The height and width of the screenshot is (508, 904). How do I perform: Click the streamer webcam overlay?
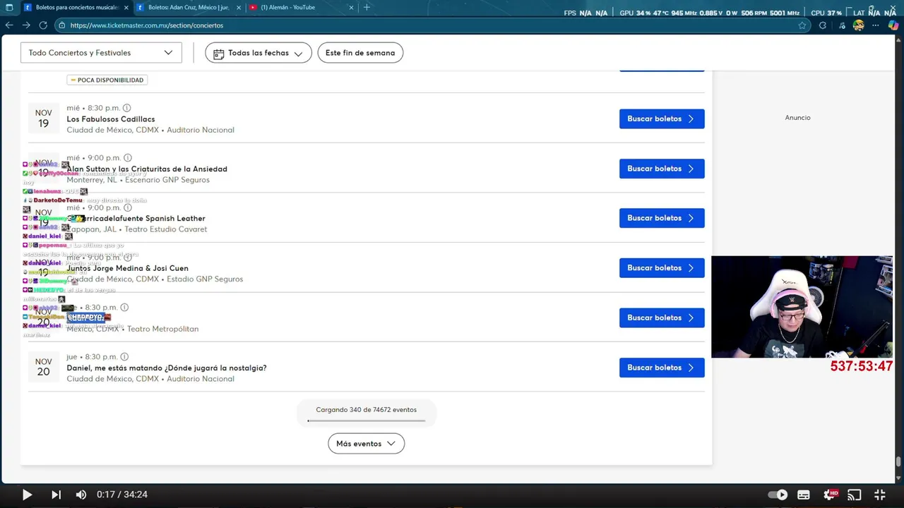tap(802, 307)
